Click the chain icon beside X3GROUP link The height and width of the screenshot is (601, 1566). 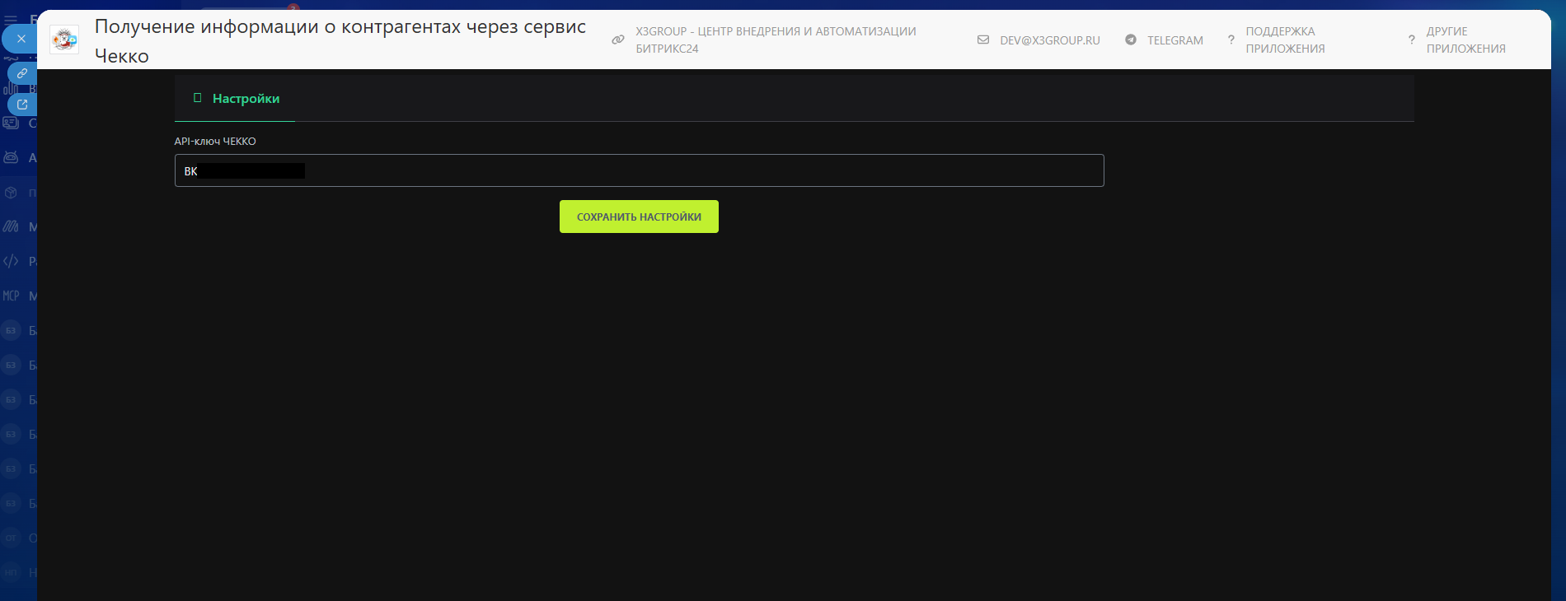click(x=618, y=40)
